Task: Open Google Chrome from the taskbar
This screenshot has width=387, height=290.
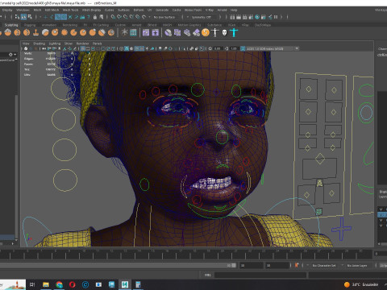Action: point(59,284)
